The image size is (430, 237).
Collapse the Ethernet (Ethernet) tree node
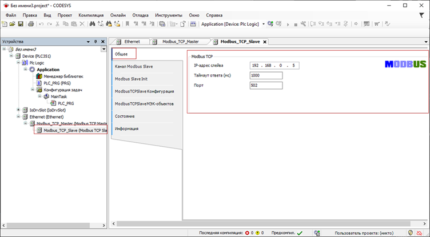point(18,117)
